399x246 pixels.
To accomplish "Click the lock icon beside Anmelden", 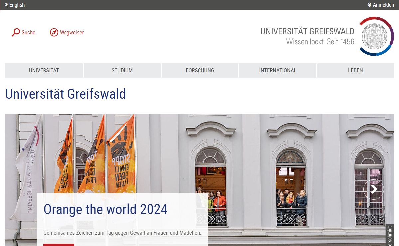I will tap(369, 5).
